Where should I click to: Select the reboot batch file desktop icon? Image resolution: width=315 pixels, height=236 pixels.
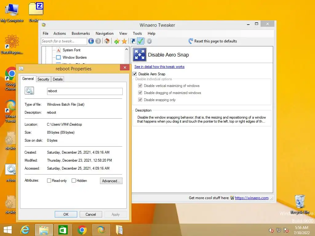tap(10, 173)
